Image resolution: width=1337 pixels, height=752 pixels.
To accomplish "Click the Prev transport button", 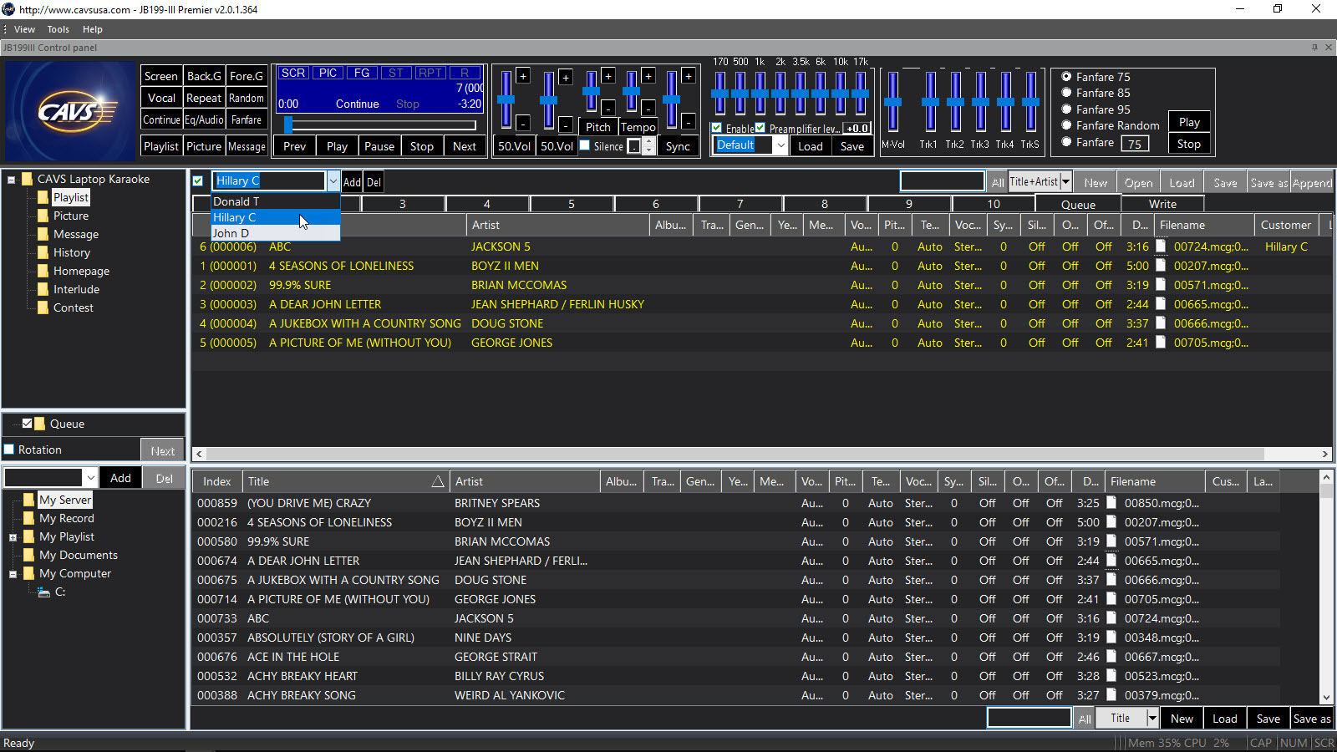I will (x=295, y=146).
